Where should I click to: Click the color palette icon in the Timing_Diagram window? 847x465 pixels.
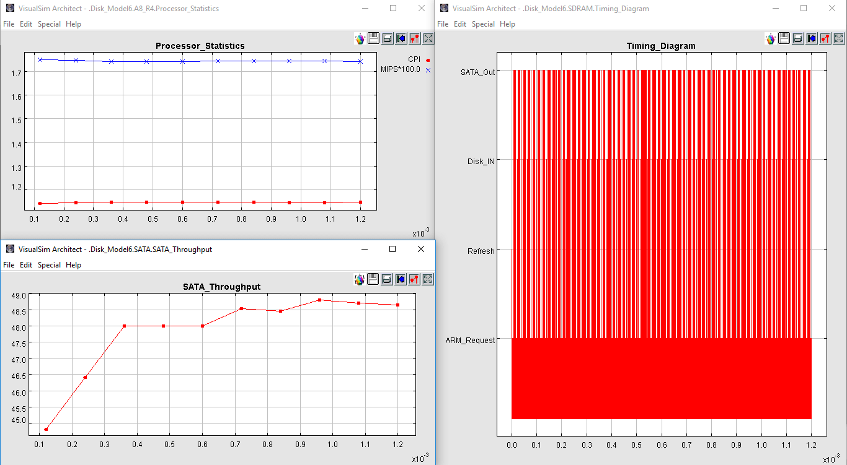tap(770, 38)
